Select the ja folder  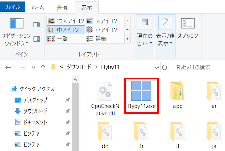214,135
